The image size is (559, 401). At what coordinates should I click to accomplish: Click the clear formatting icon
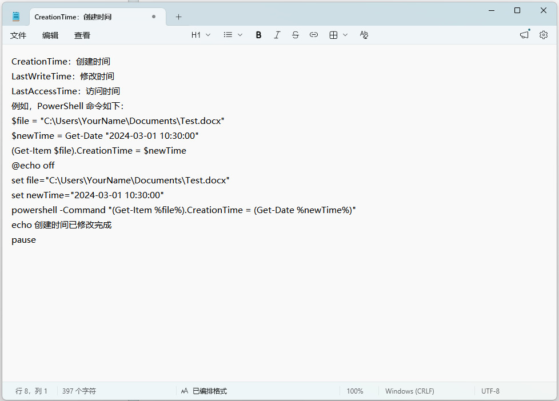click(x=364, y=35)
